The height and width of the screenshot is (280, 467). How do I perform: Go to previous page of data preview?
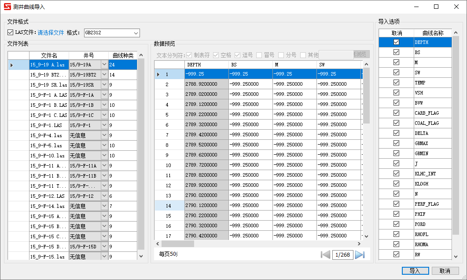pos(326,255)
